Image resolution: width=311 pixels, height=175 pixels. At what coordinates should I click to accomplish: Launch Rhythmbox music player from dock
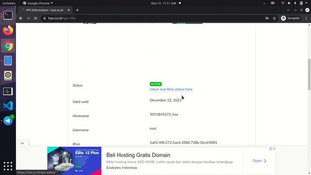[x=8, y=76]
